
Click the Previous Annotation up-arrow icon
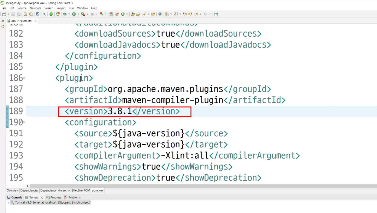[176, 14]
